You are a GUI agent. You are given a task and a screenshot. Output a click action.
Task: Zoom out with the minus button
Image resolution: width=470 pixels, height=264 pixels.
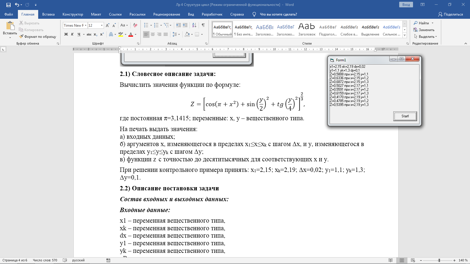[x=421, y=260]
